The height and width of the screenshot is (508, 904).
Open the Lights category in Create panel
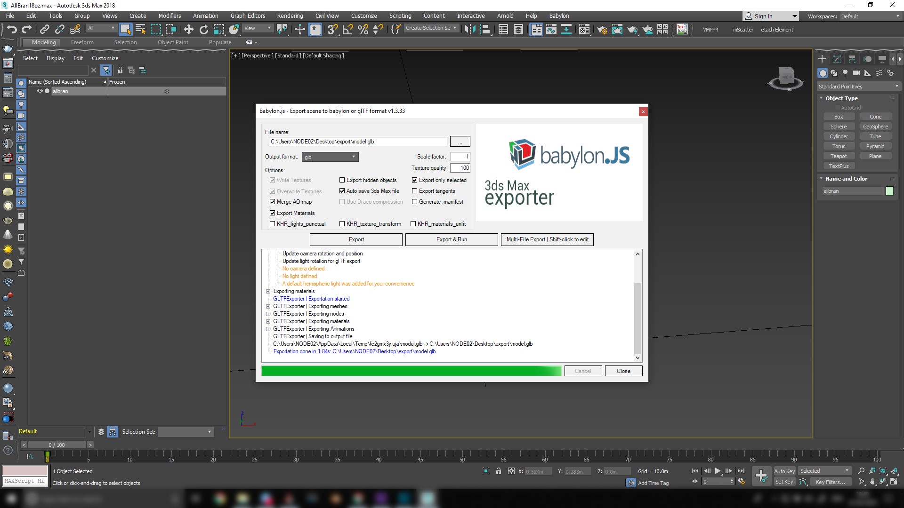click(845, 73)
